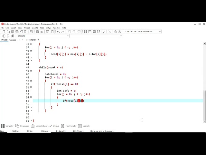This screenshot has width=206, height=155.
Task: Click the Save floppy disk icon
Action: [13, 32]
